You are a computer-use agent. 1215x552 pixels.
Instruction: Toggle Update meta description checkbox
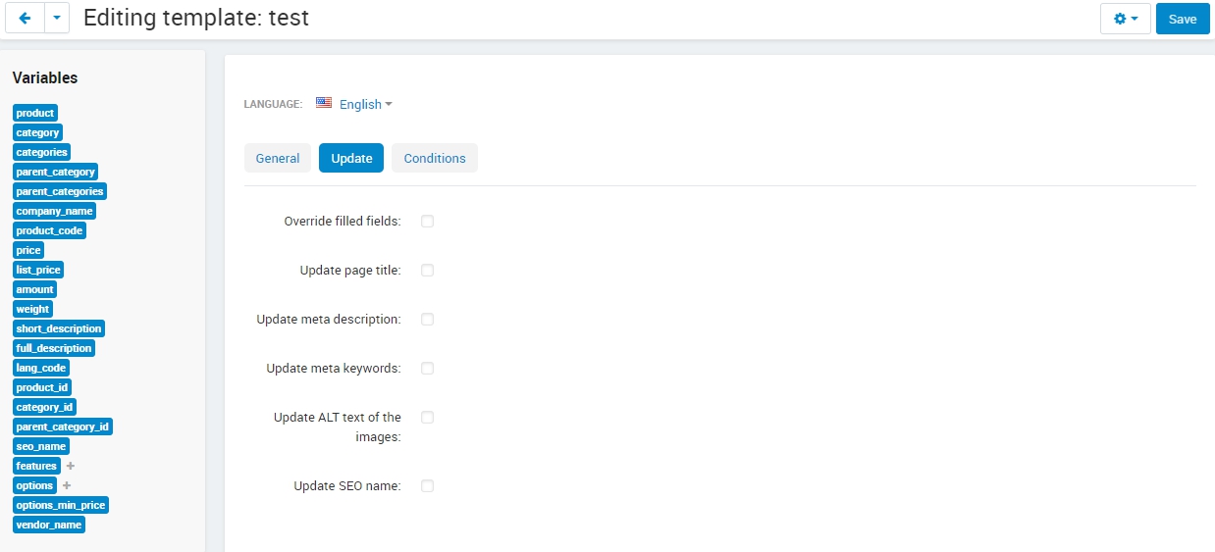(427, 320)
